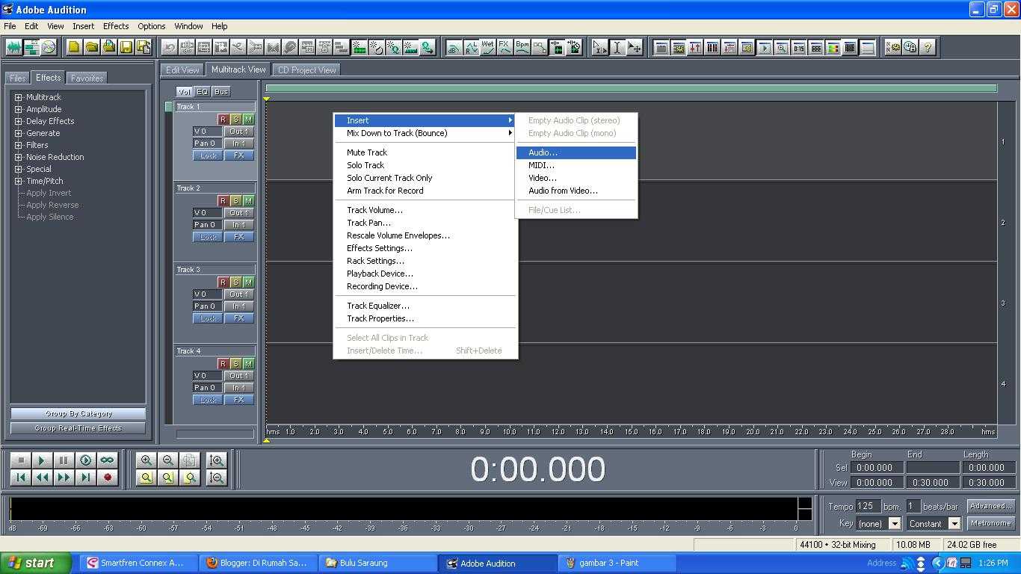The image size is (1021, 574).
Task: Toggle Lock on Track 3
Action: pyautogui.click(x=208, y=318)
